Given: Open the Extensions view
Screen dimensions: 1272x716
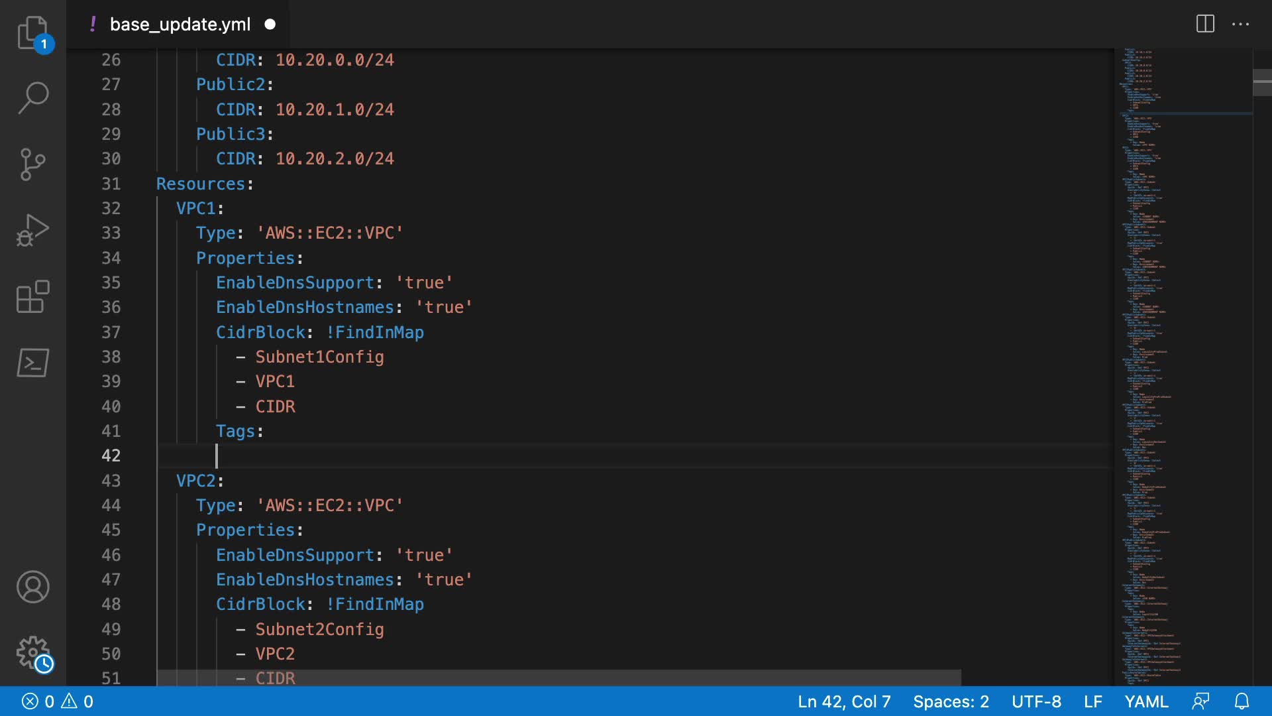Looking at the screenshot, I should click(x=32, y=296).
